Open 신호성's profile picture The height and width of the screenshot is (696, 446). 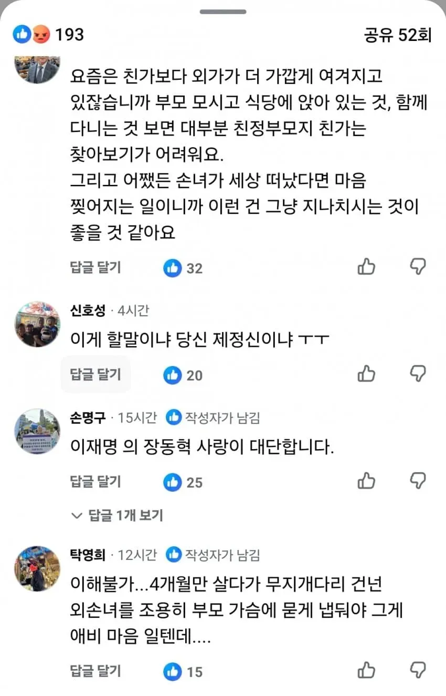click(x=37, y=325)
